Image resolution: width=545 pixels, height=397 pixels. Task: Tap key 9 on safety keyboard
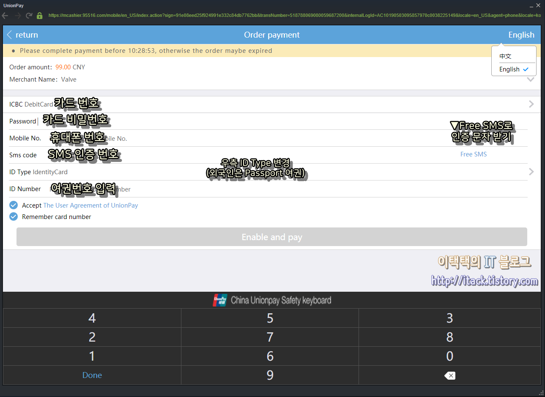point(270,375)
